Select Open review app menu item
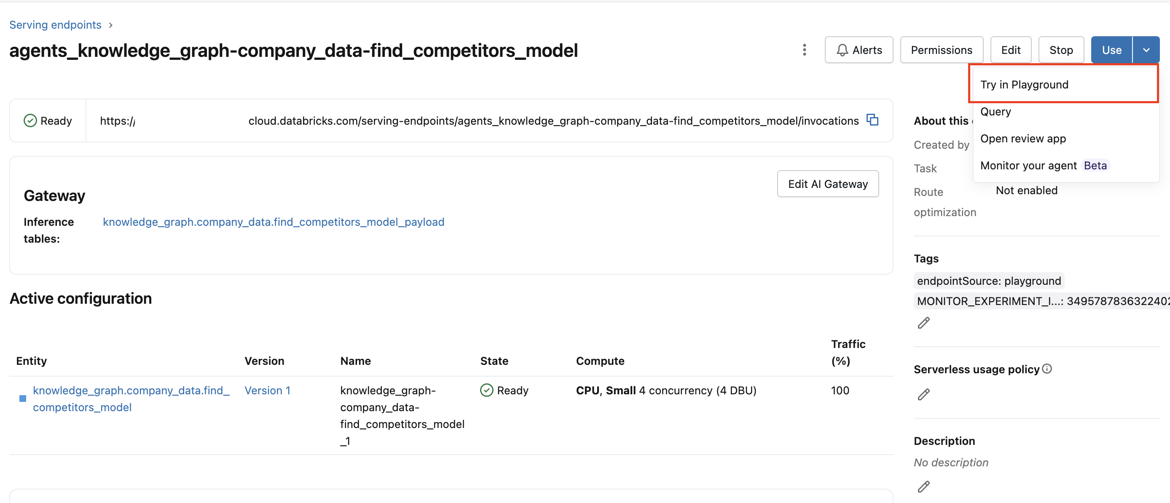 [x=1023, y=139]
